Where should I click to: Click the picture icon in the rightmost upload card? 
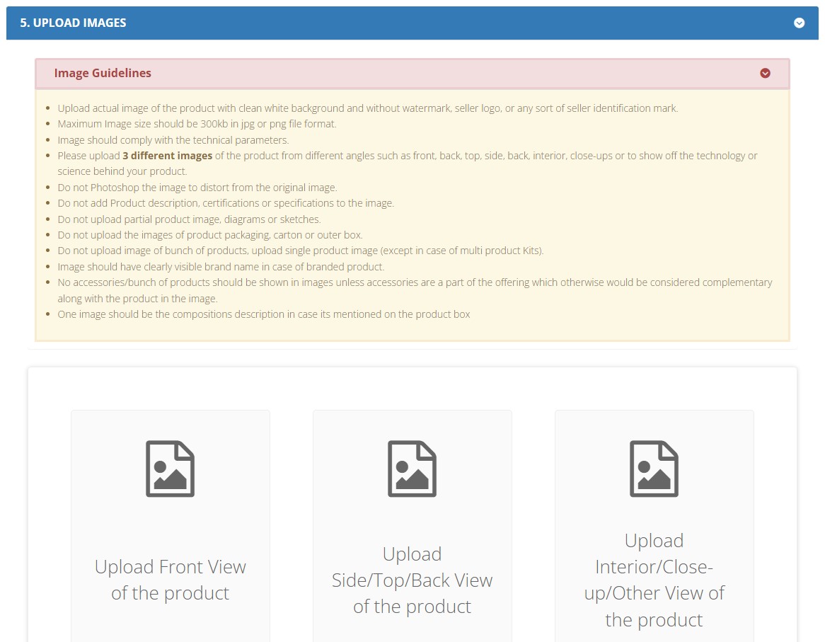pos(654,468)
